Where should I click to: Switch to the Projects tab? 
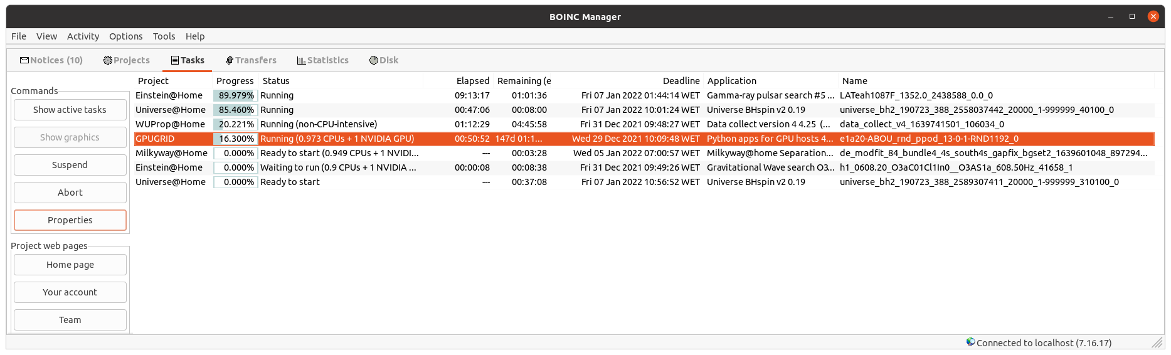[127, 60]
